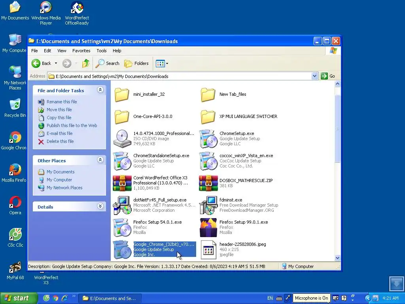Expand the Details panel

click(100, 206)
